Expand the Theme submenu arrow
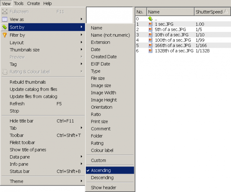The width and height of the screenshot is (231, 192). point(81,181)
